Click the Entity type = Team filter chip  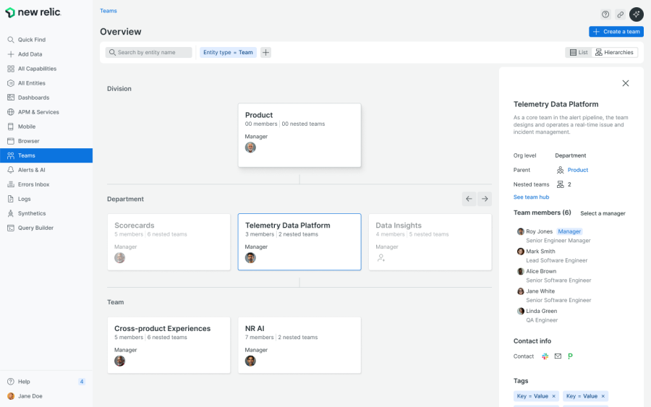(x=228, y=52)
